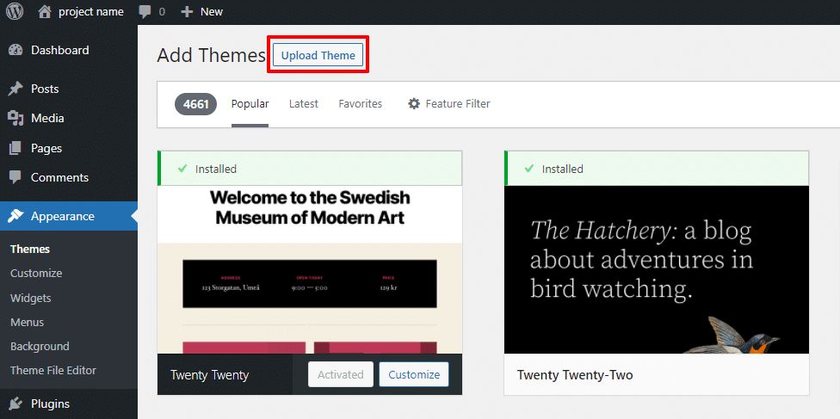Open the comments bubble icon in admin bar
Image resolution: width=840 pixels, height=419 pixels.
[145, 12]
